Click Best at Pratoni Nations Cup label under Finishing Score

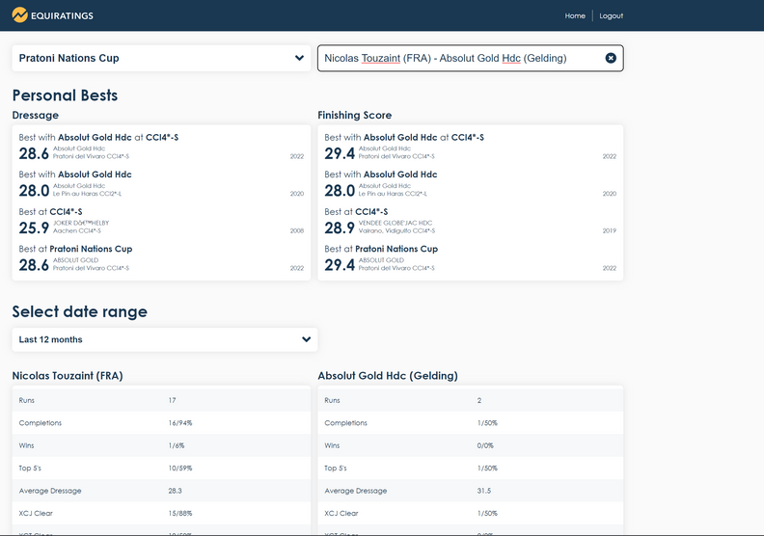click(x=381, y=249)
